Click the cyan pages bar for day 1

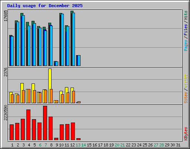pyautogui.click(x=12, y=51)
